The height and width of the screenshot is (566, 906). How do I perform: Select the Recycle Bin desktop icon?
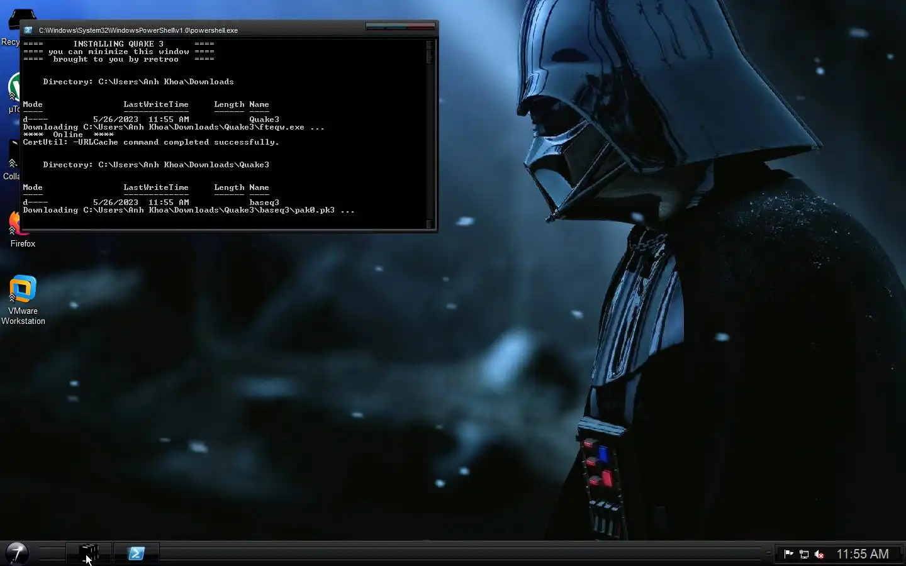click(x=10, y=26)
